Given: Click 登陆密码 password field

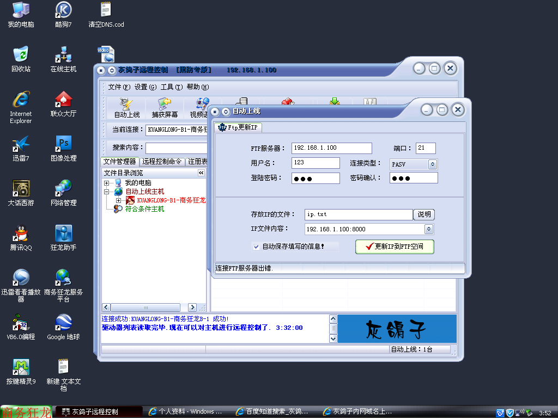Looking at the screenshot, I should [x=316, y=178].
